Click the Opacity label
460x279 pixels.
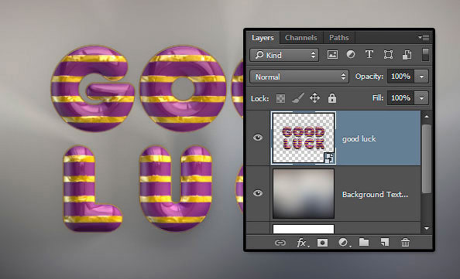click(369, 77)
